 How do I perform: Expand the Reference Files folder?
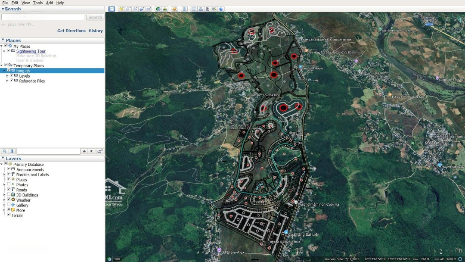point(7,81)
